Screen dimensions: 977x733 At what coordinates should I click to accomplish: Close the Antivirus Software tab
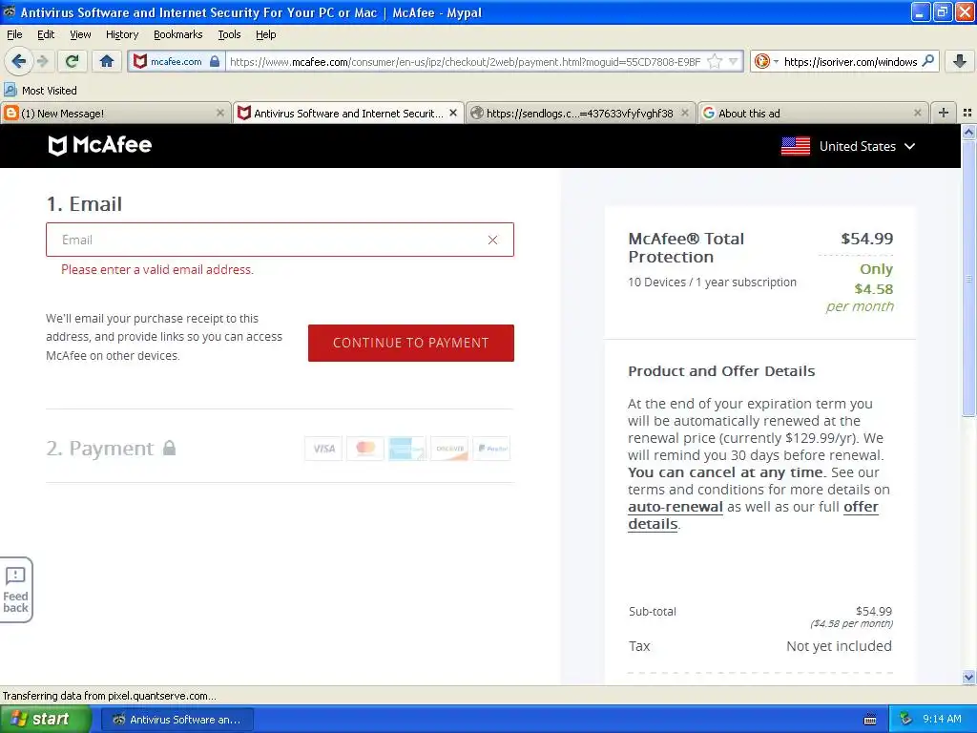(453, 113)
